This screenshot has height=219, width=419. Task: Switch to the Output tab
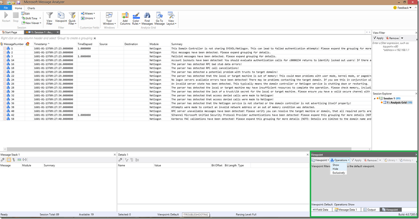tap(370, 210)
